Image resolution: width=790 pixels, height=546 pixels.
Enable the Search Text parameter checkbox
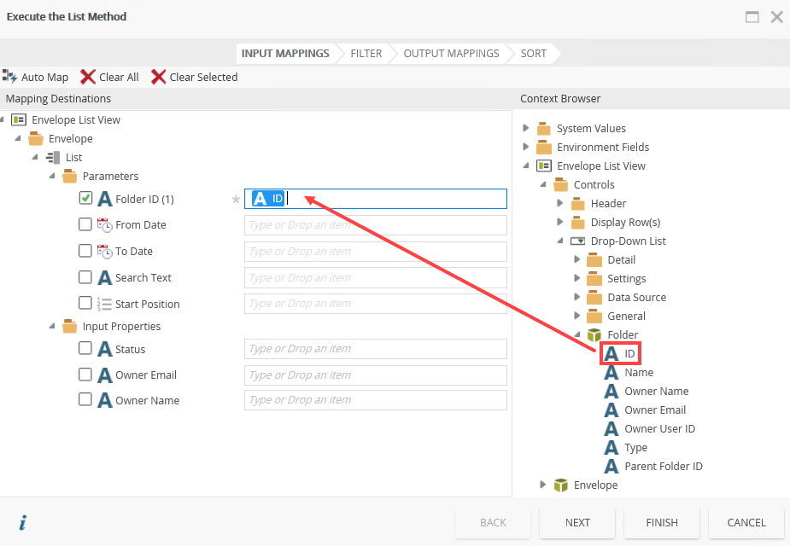pos(85,277)
